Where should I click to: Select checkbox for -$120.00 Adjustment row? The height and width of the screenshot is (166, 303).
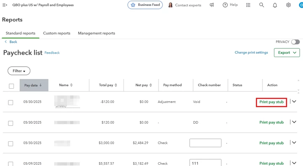(11, 103)
